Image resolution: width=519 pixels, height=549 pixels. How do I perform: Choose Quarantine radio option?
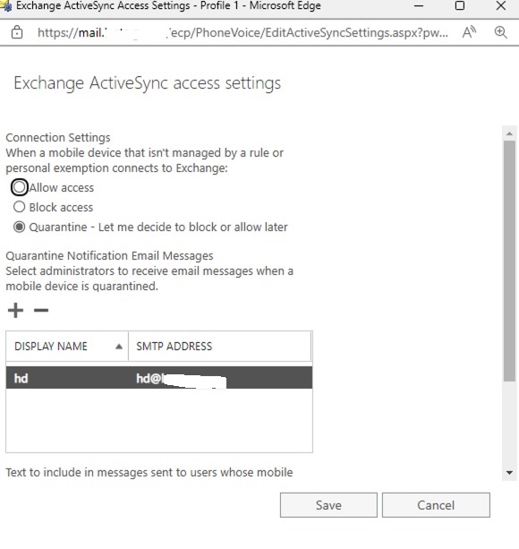tap(19, 227)
